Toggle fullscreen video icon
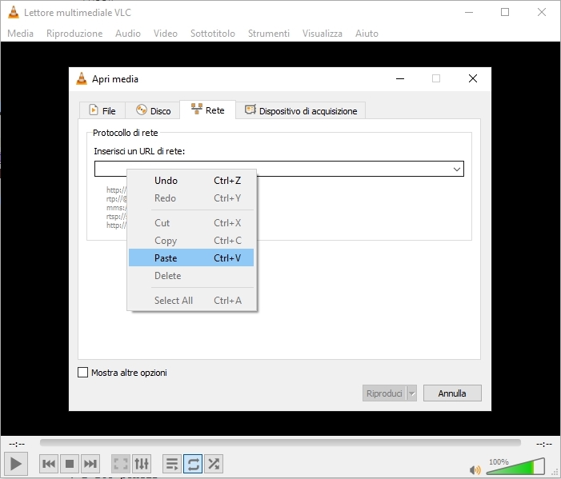 [121, 464]
